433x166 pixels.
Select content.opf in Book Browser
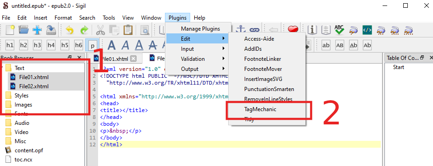tap(29, 150)
